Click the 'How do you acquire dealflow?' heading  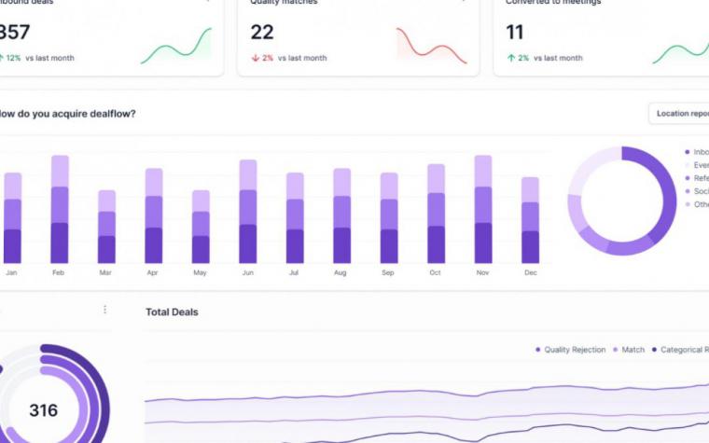point(67,114)
